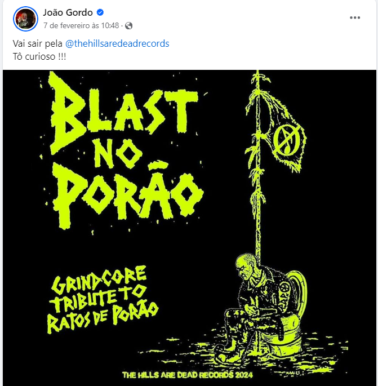Click The Hills Are Dead Records 2024 caption
Screen dimensions: 378x386
click(x=188, y=375)
